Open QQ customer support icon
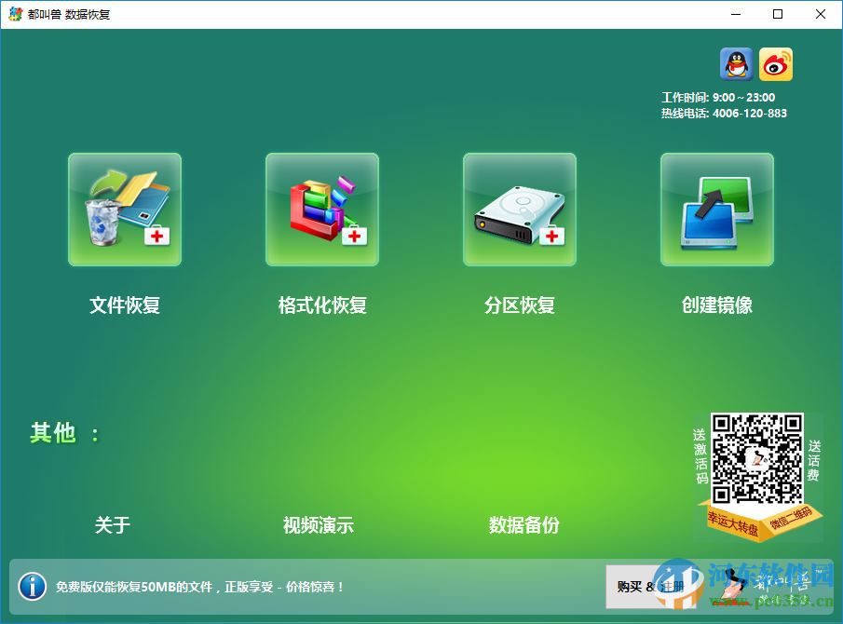Image resolution: width=843 pixels, height=624 pixels. click(735, 63)
